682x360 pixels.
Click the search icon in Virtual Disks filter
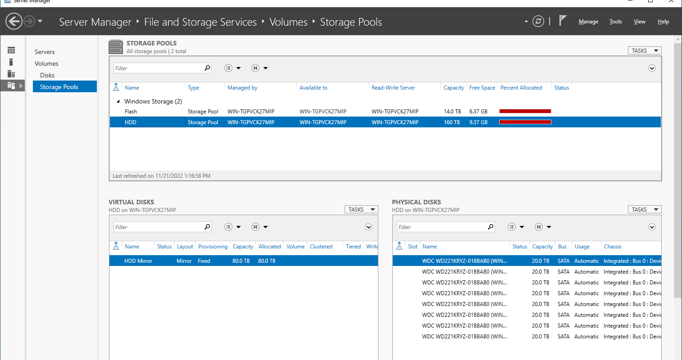[207, 227]
